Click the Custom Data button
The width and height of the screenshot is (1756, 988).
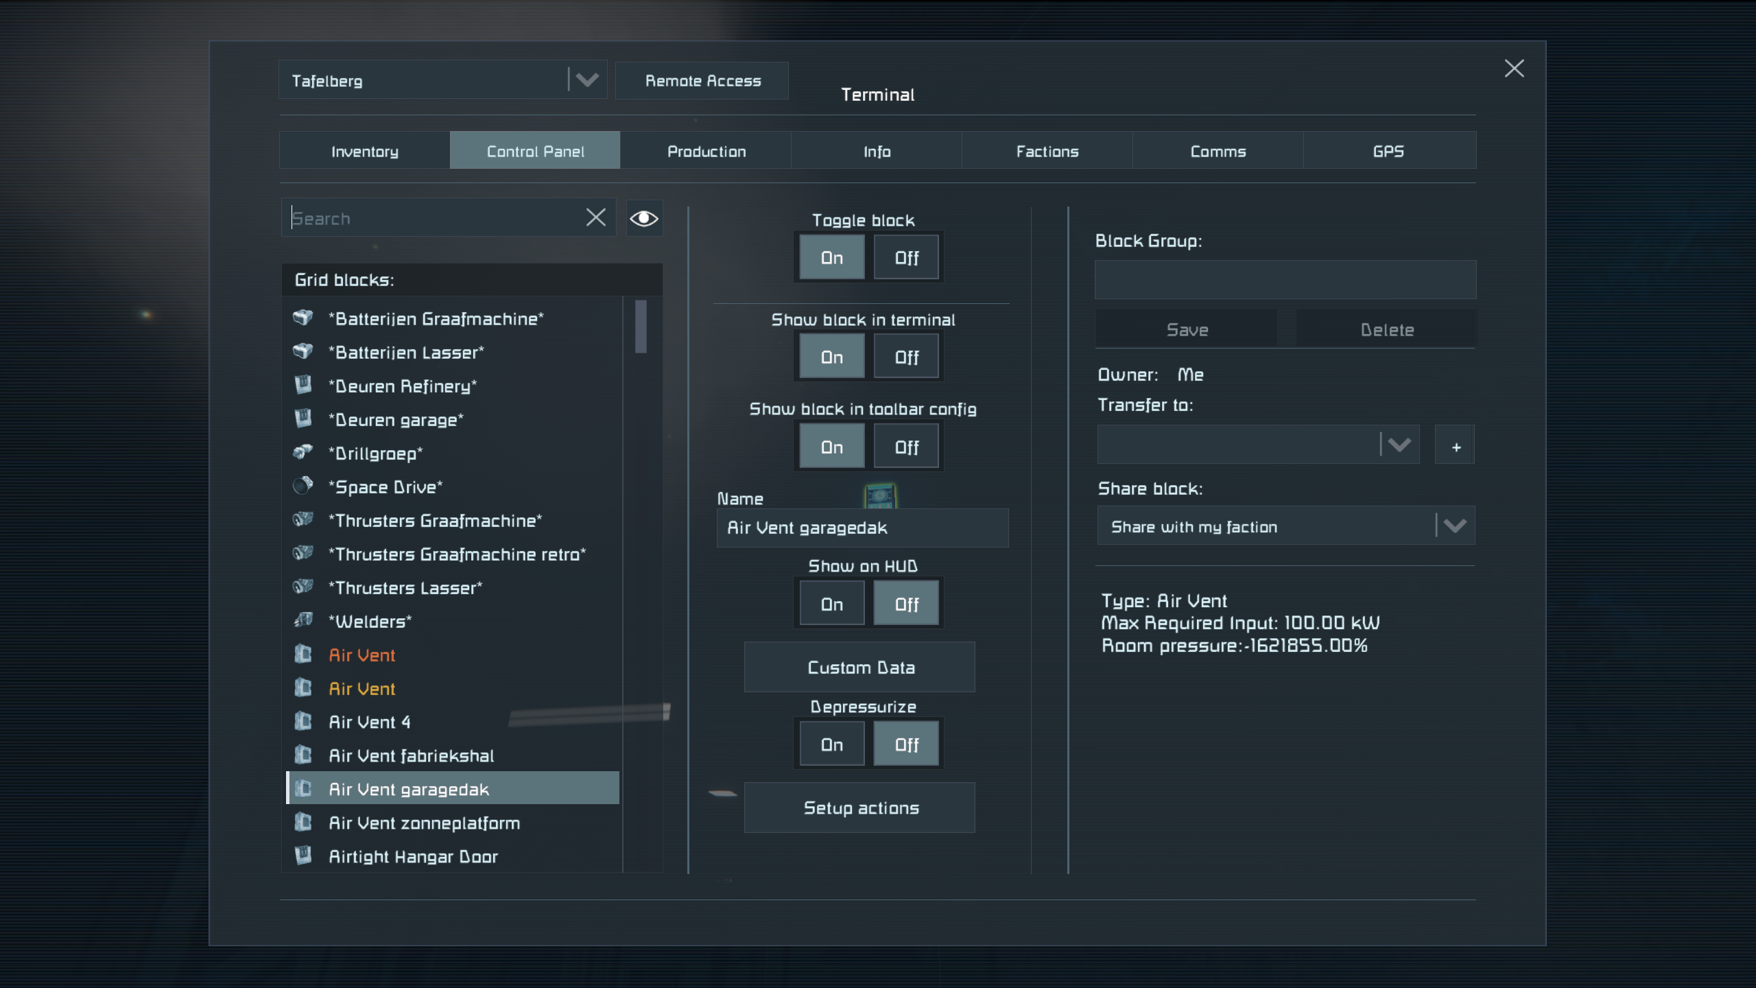click(x=860, y=667)
